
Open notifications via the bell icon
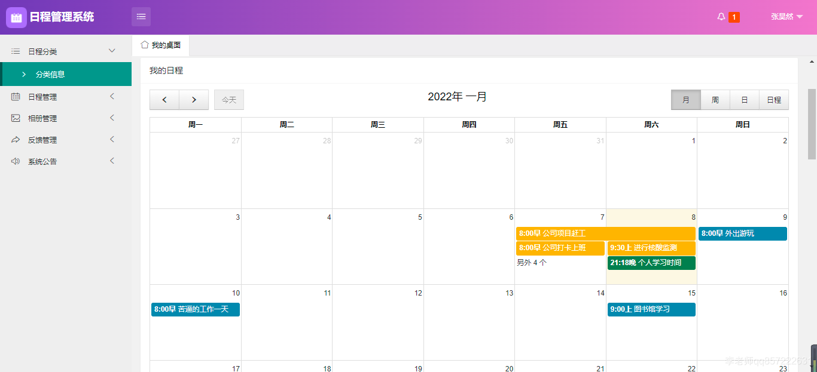721,17
